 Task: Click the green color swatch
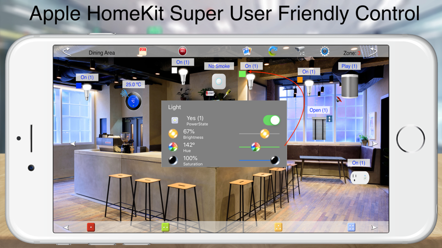pos(242,74)
